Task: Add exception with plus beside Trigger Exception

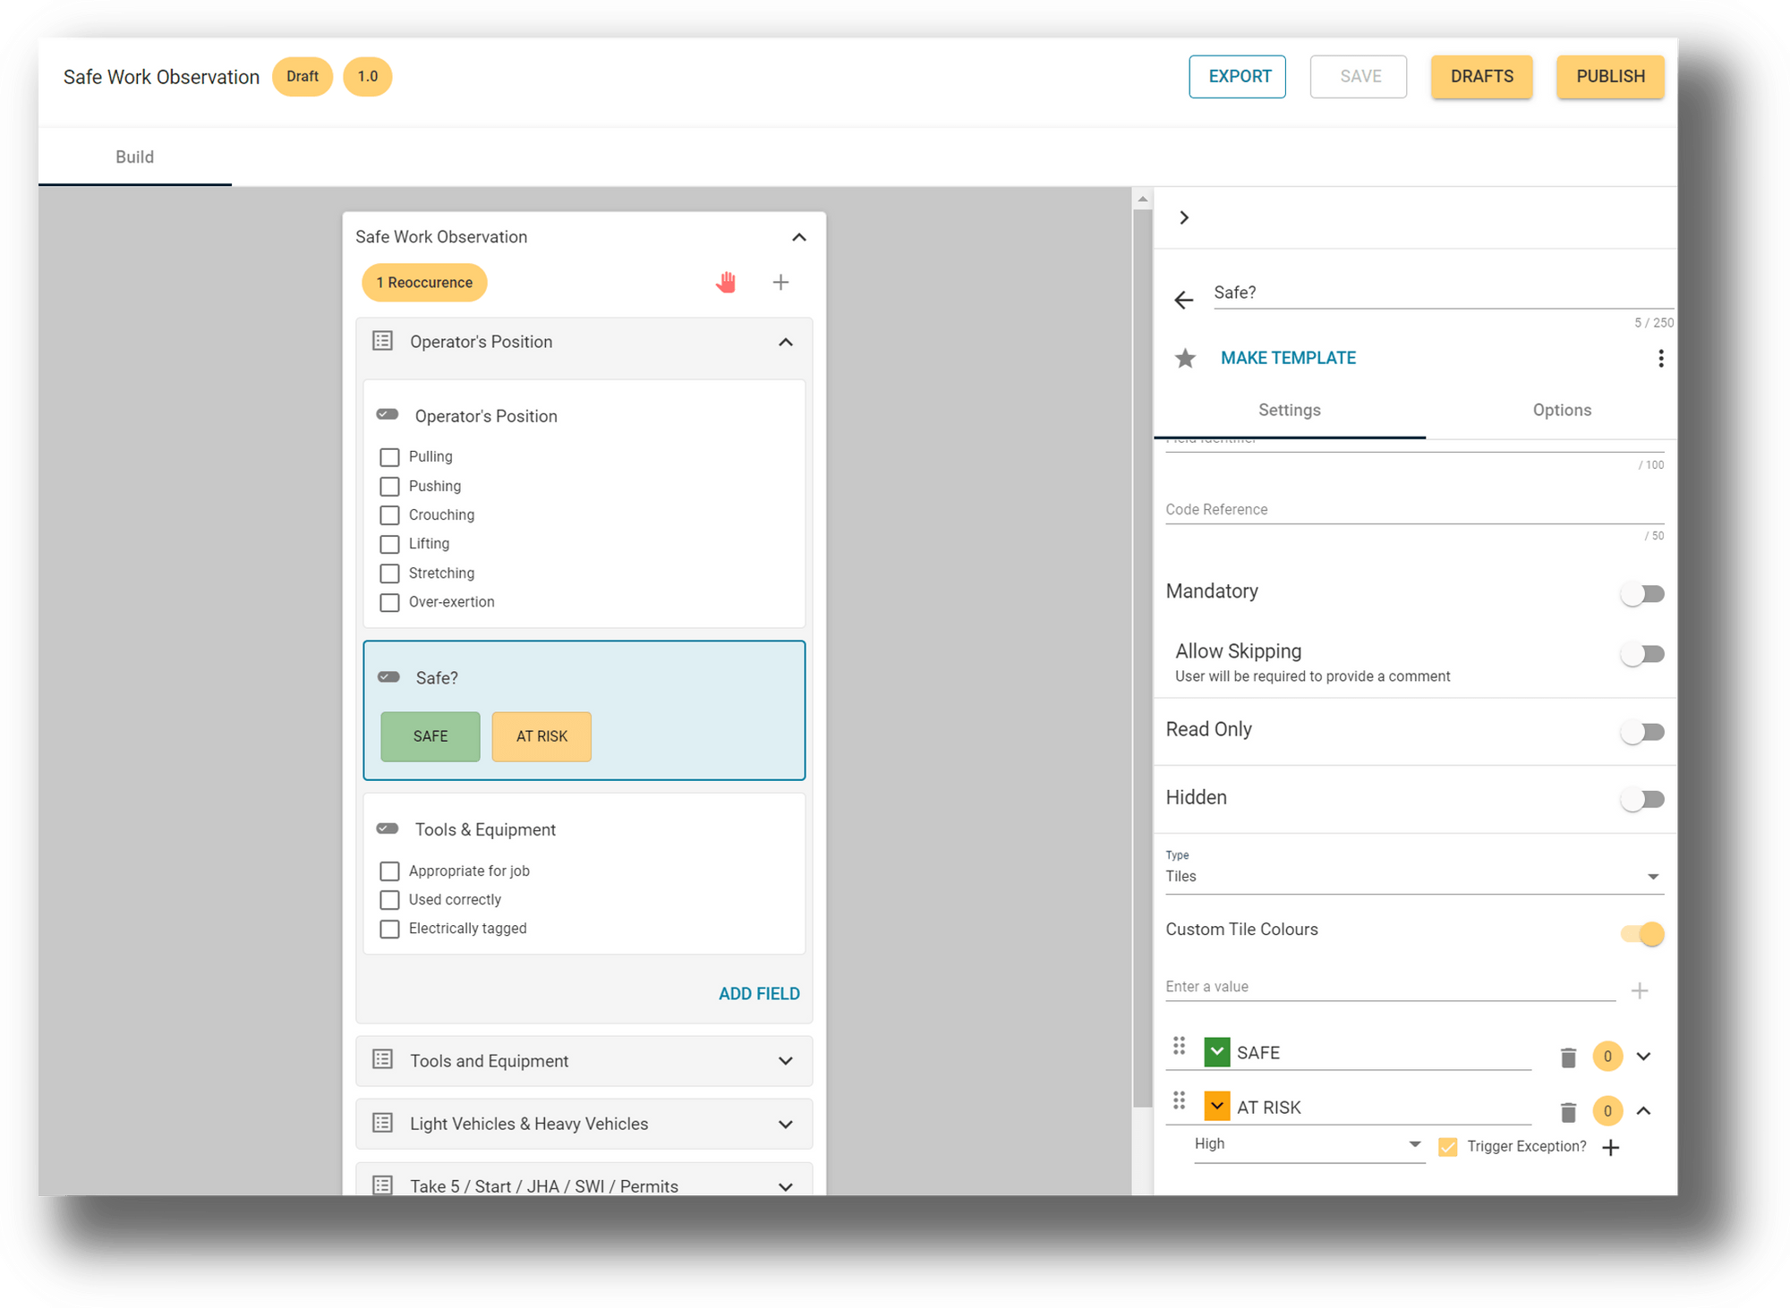Action: 1610,1148
